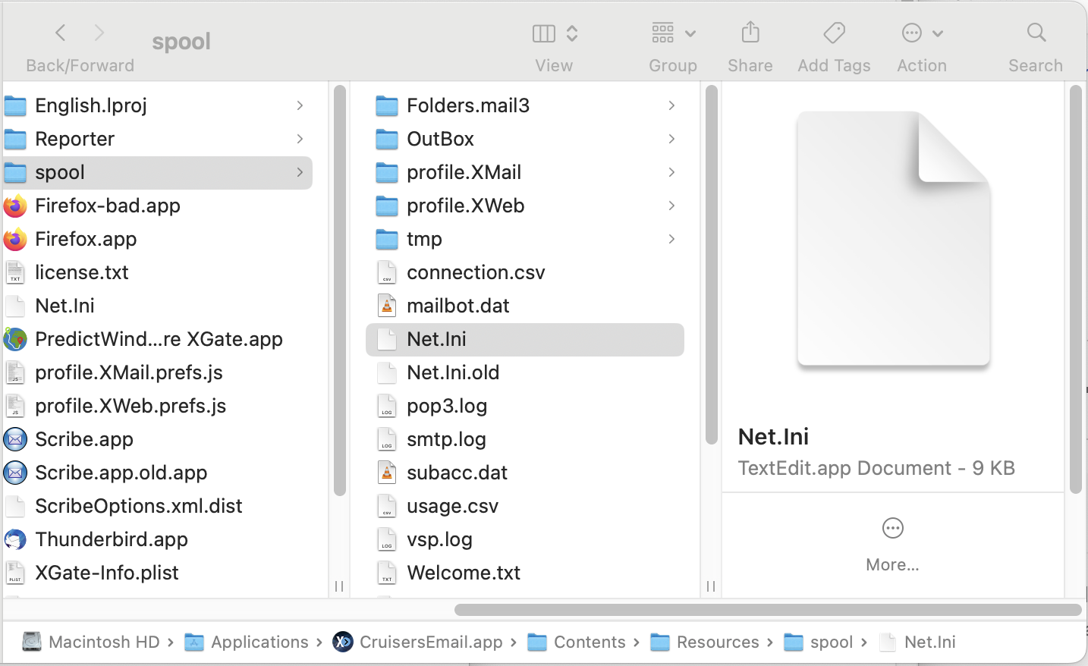Click the XGate-Info.plist file icon
Viewport: 1088px width, 666px height.
tap(15, 573)
